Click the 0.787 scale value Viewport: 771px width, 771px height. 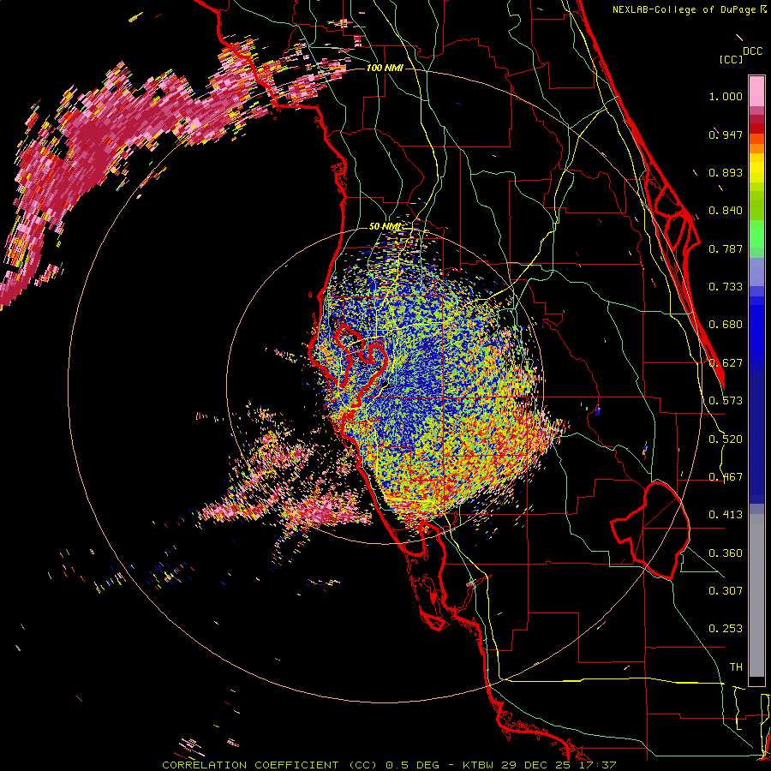[726, 248]
